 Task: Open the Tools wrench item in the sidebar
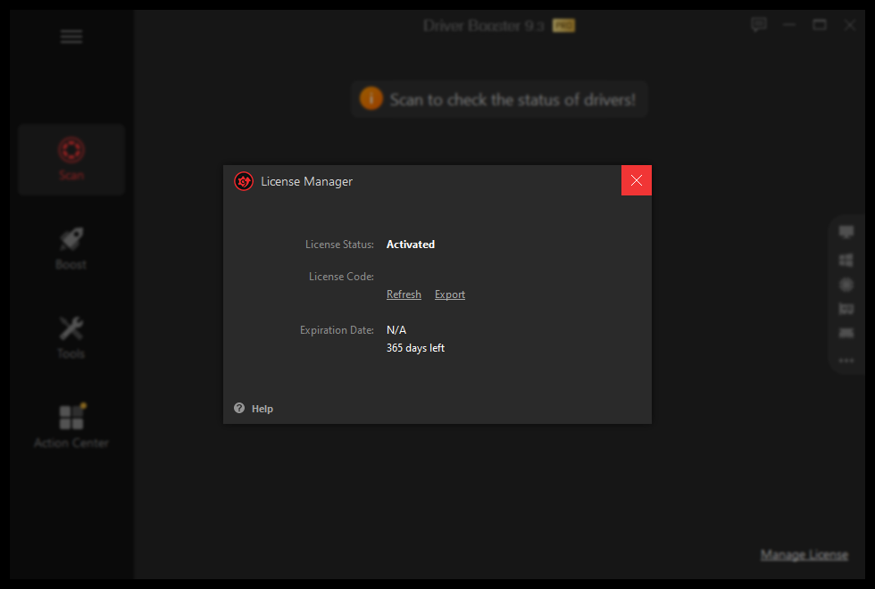(71, 338)
